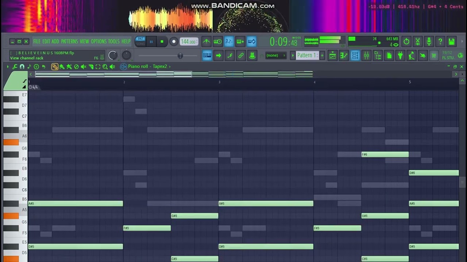Open the undo history icon

pos(406,41)
